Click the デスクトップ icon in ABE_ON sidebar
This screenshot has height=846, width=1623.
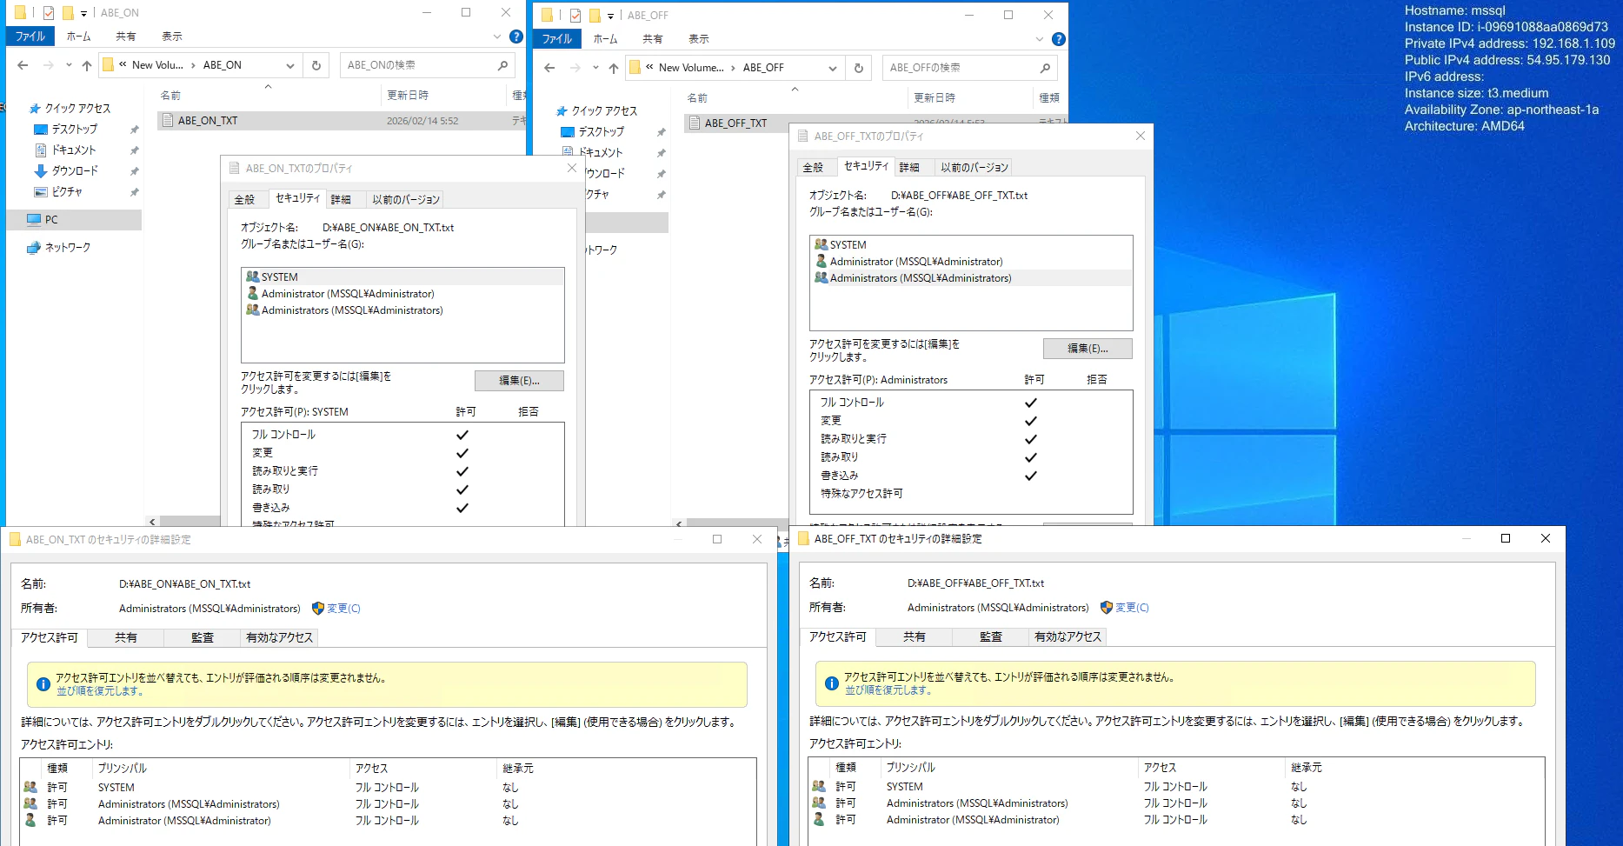[x=40, y=130]
